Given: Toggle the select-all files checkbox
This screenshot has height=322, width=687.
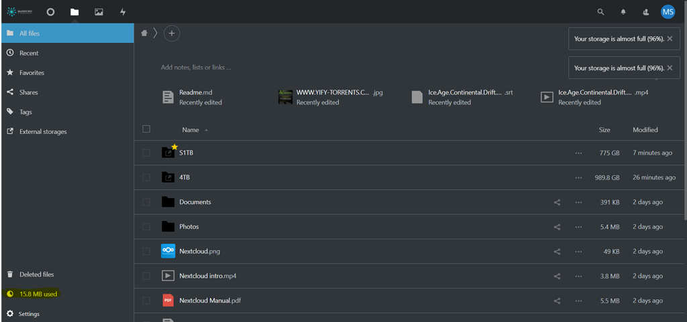Looking at the screenshot, I should [146, 129].
